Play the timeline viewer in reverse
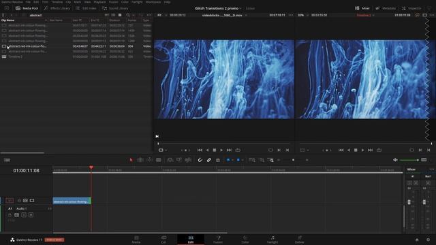 click(x=348, y=150)
